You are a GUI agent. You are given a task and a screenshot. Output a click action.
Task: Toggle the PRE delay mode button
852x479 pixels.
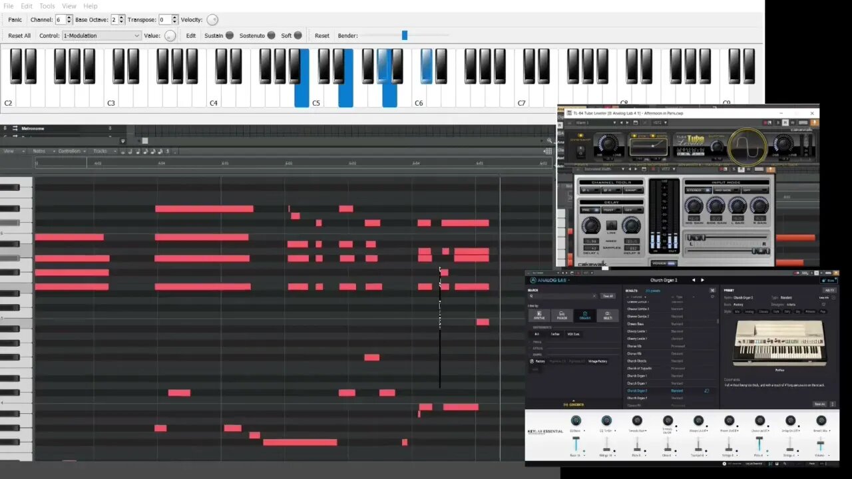[590, 210]
